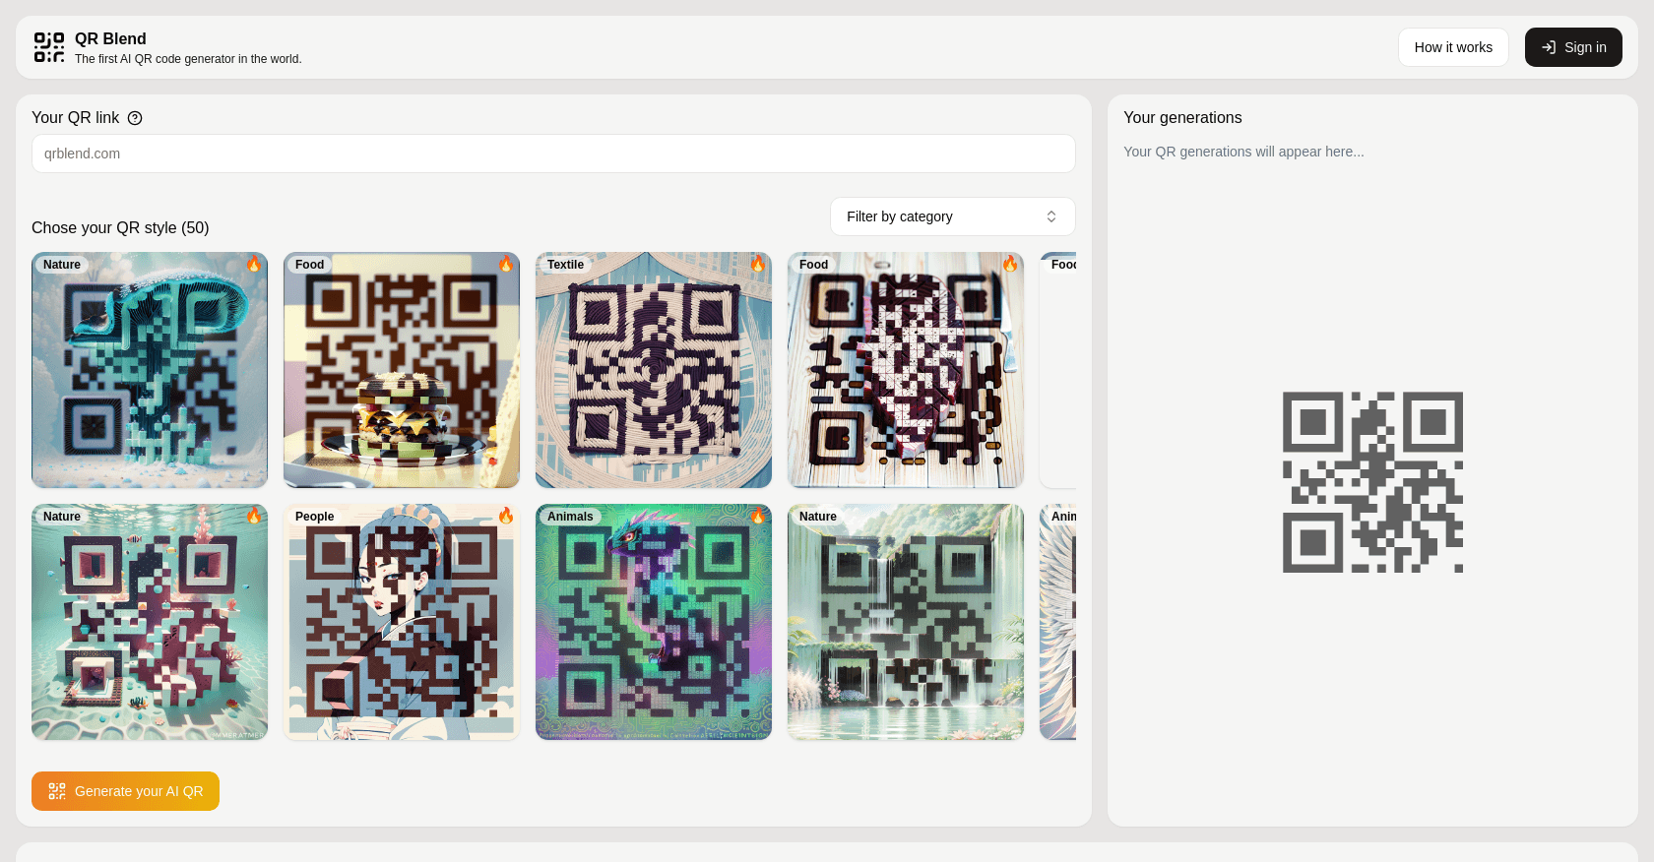The width and height of the screenshot is (1654, 862).
Task: Click Generate your AI QR button
Action: pyautogui.click(x=125, y=791)
